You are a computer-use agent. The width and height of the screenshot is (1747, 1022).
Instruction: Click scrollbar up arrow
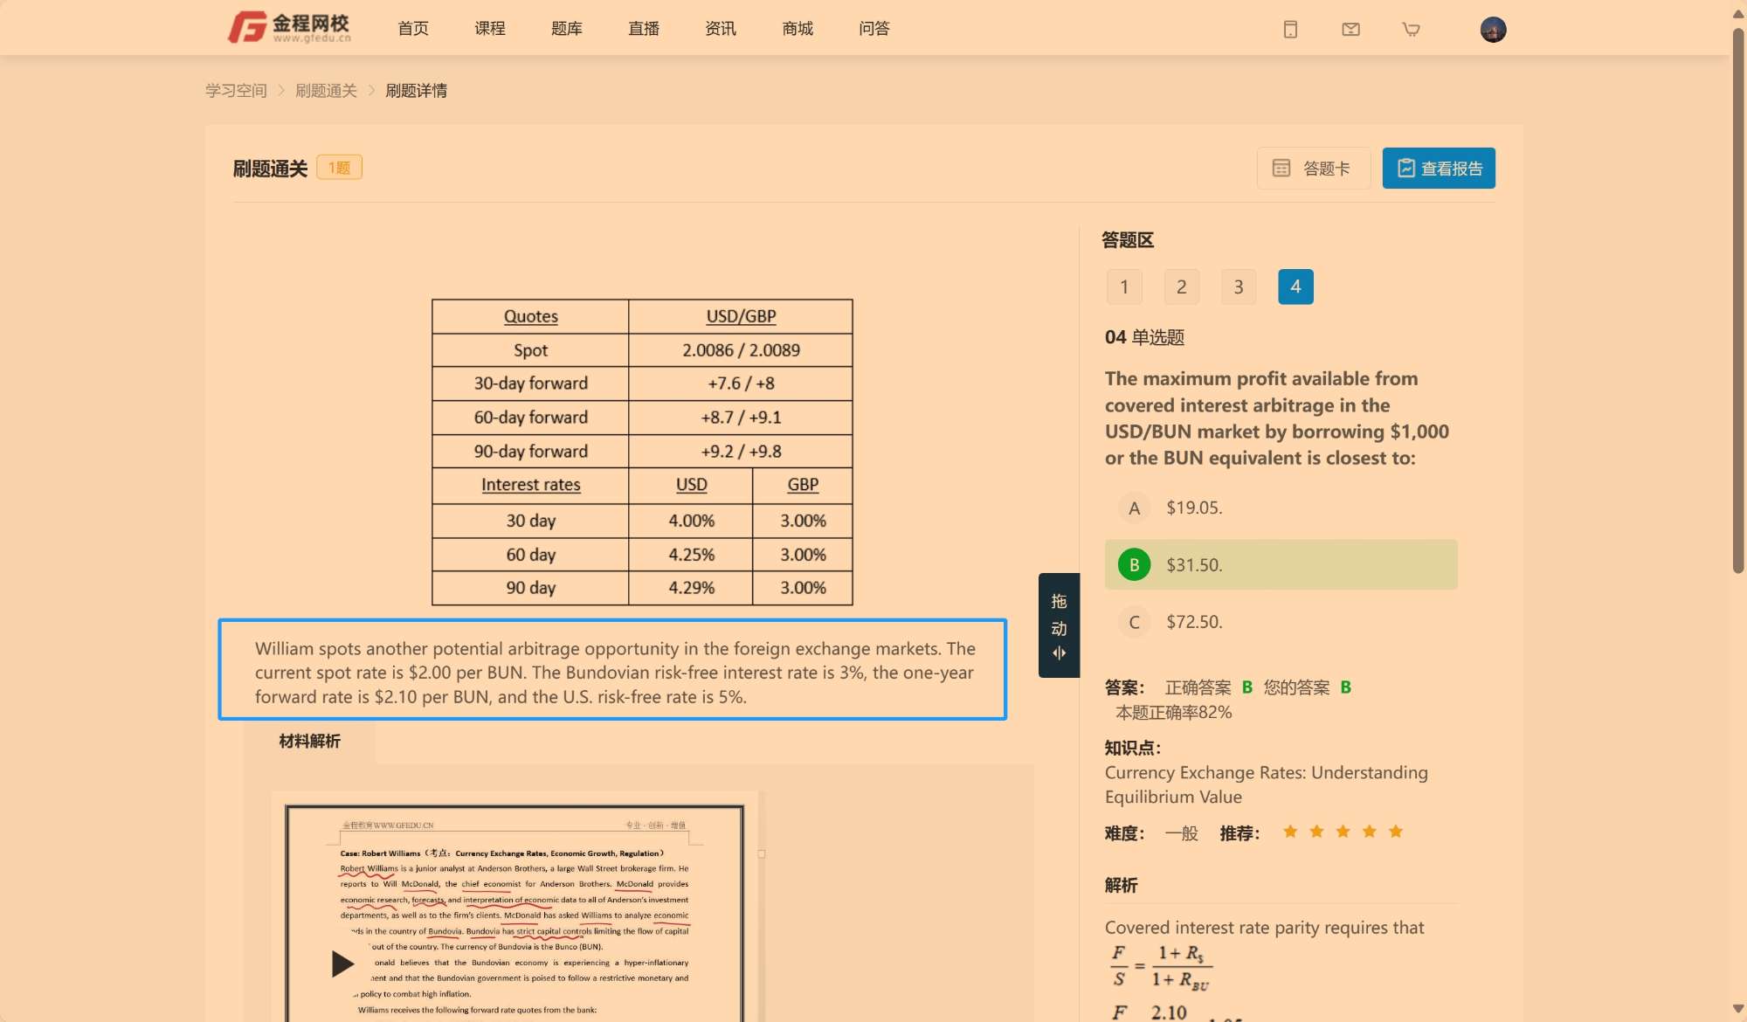point(1738,13)
